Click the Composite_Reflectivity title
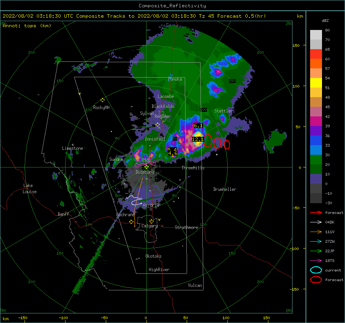This screenshot has height=323, width=345. (x=172, y=6)
